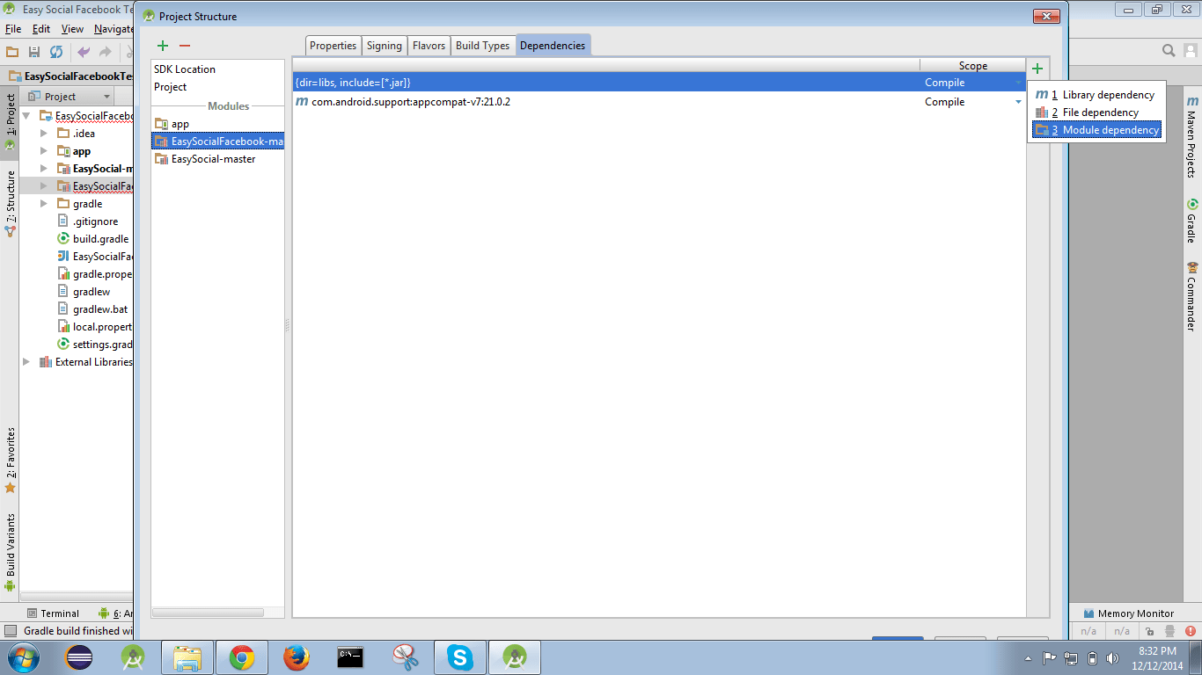The image size is (1202, 675).
Task: Click the Redo arrow in the toolbar
Action: click(106, 52)
